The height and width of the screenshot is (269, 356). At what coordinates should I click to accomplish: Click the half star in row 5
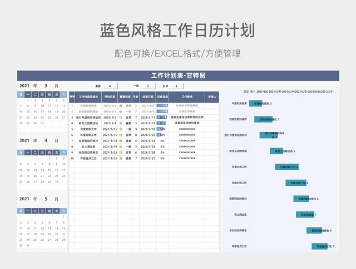[121, 129]
